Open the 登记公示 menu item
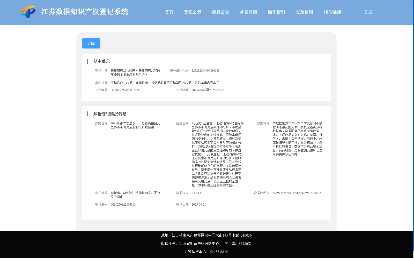Viewport: 414px width, 258px height. 193,12
